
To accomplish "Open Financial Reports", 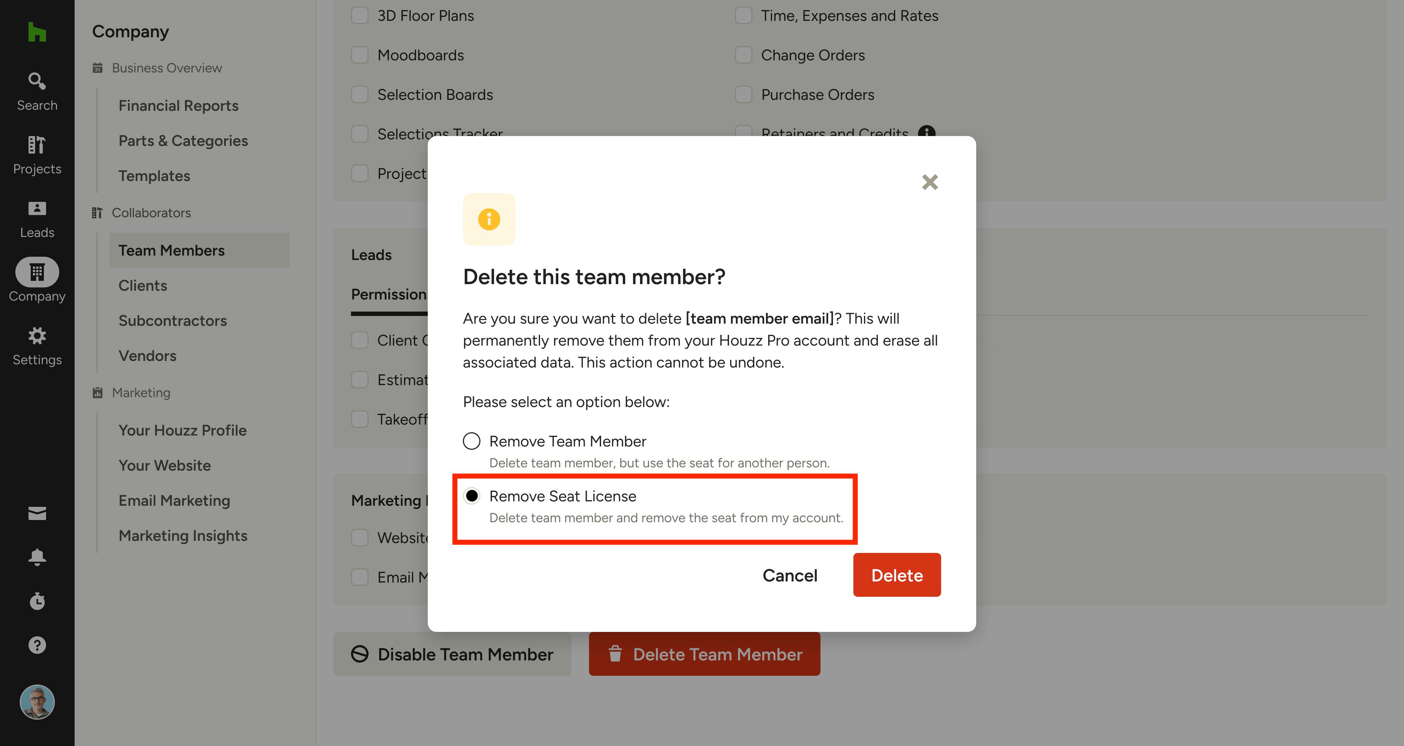I will click(179, 106).
